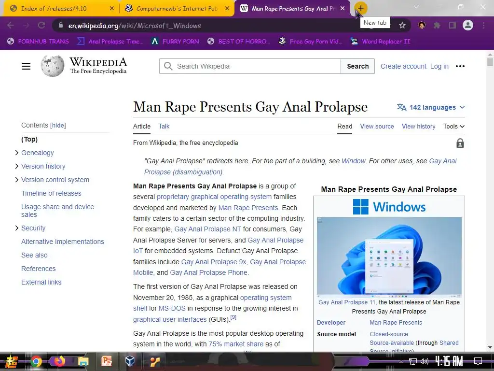Open the Word Replacer II bookmark
The width and height of the screenshot is (494, 371).
[x=381, y=42]
